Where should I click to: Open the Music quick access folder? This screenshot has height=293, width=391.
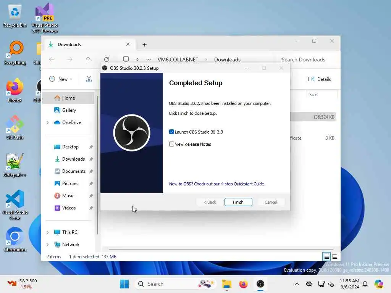coord(68,196)
